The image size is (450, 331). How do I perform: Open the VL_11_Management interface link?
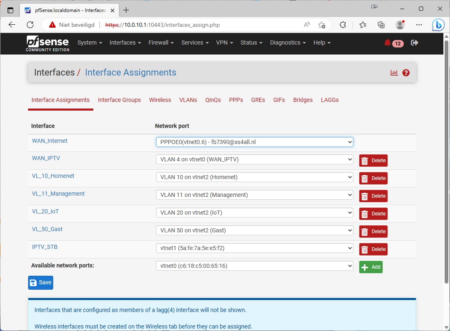pyautogui.click(x=58, y=194)
